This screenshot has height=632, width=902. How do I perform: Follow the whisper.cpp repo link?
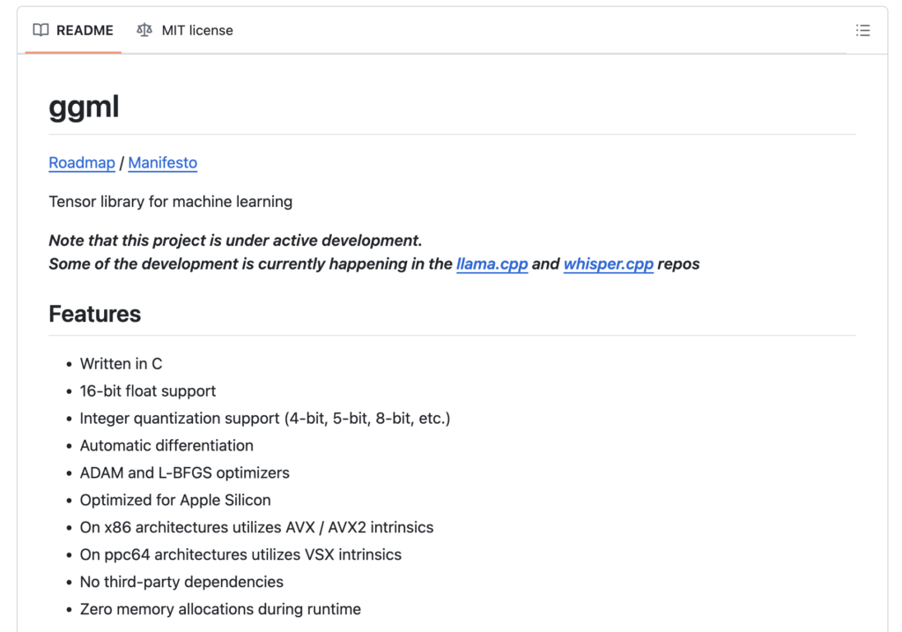click(x=608, y=264)
